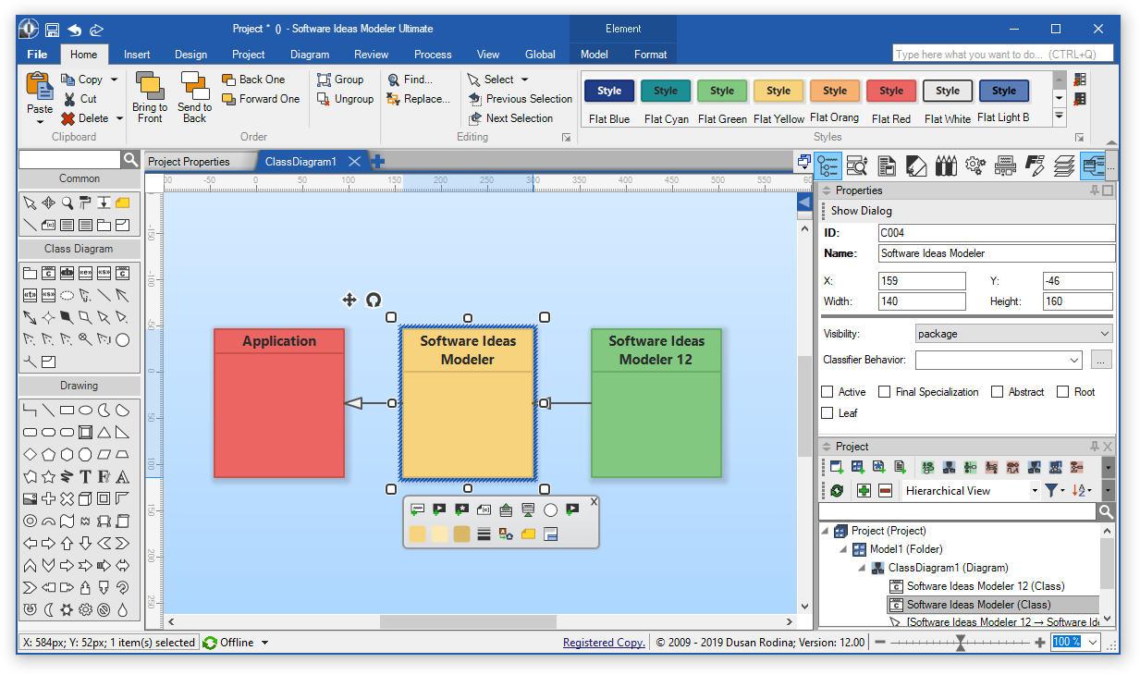The height and width of the screenshot is (675, 1140).
Task: Click the Save disk icon in title bar
Action: tap(53, 29)
